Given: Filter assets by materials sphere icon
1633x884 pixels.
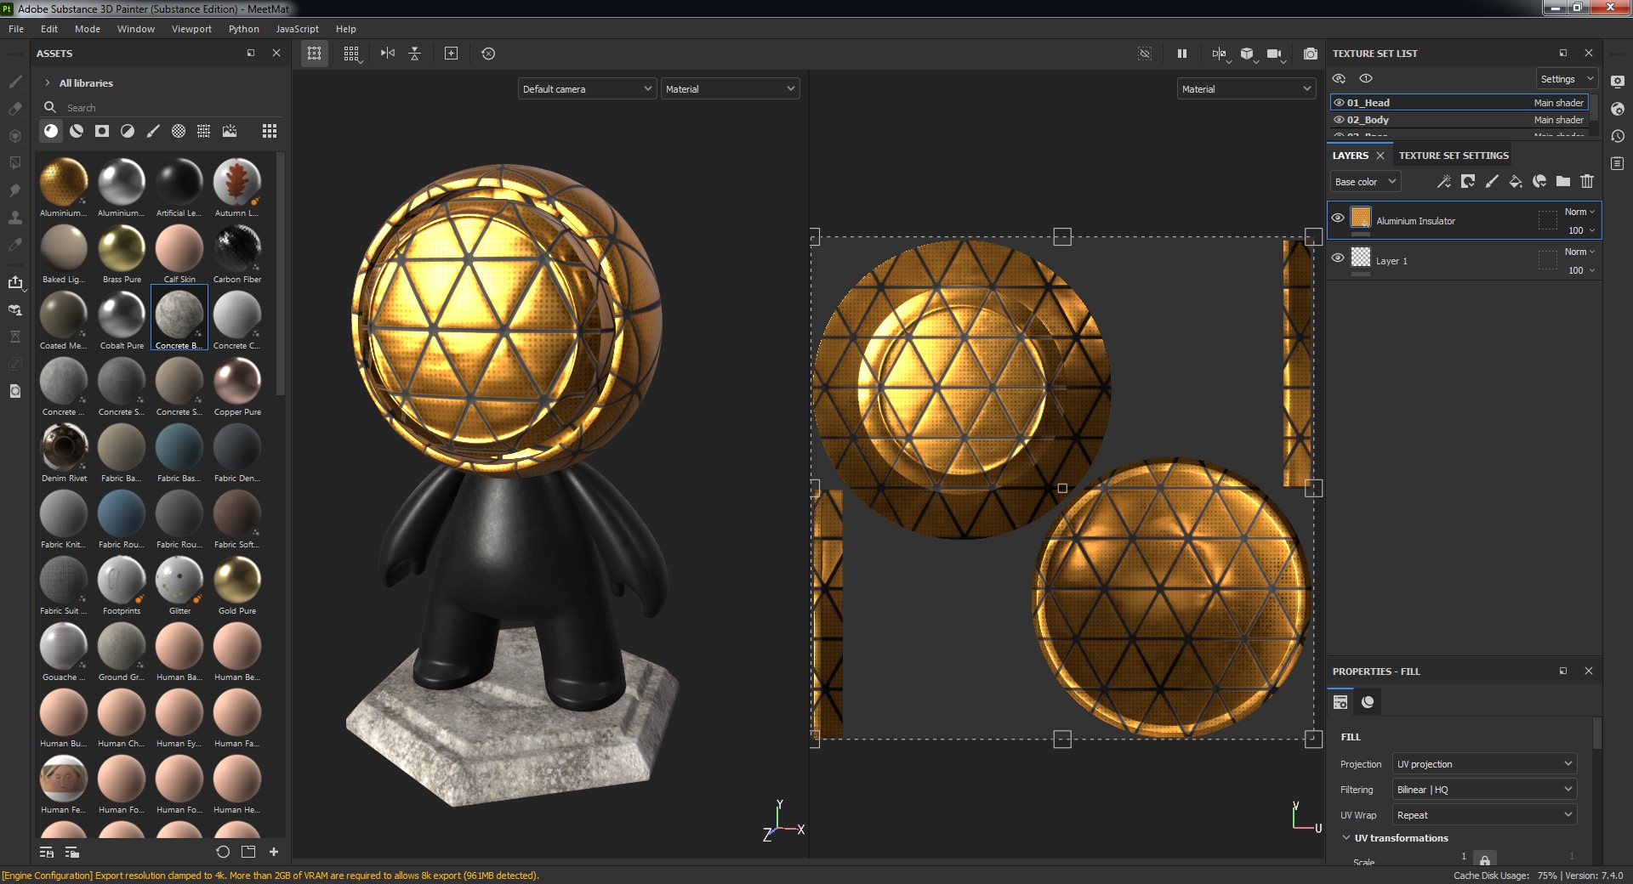Looking at the screenshot, I should [52, 131].
